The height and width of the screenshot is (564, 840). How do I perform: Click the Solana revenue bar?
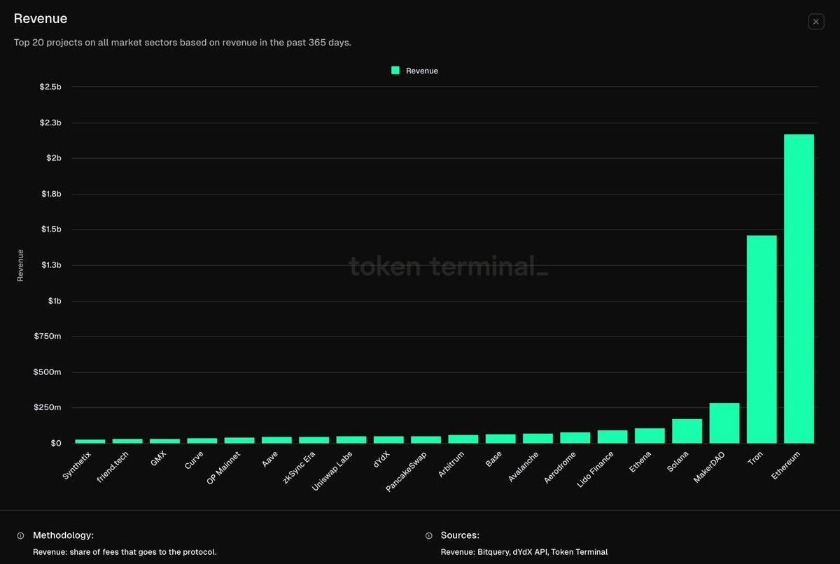tap(687, 431)
